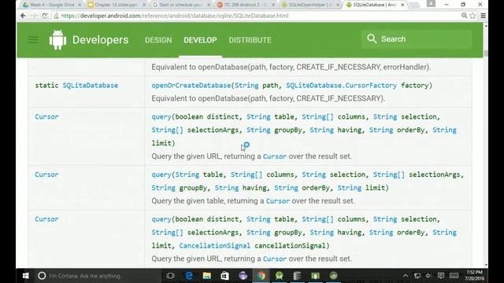Close the Week 4 - Google Drive tab
This screenshot has width=504, height=283.
coord(80,5)
